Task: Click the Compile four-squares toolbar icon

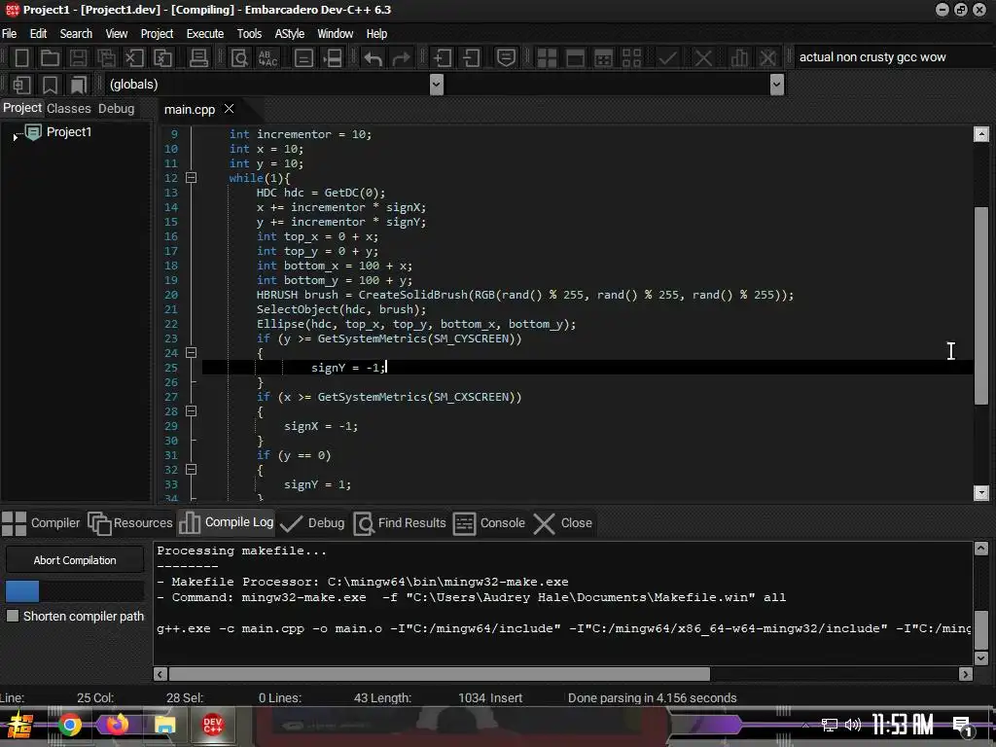Action: tap(547, 57)
